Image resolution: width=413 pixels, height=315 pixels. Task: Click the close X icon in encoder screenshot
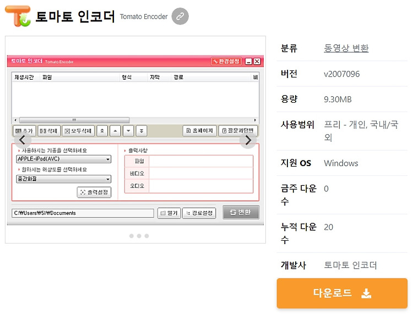click(x=257, y=62)
